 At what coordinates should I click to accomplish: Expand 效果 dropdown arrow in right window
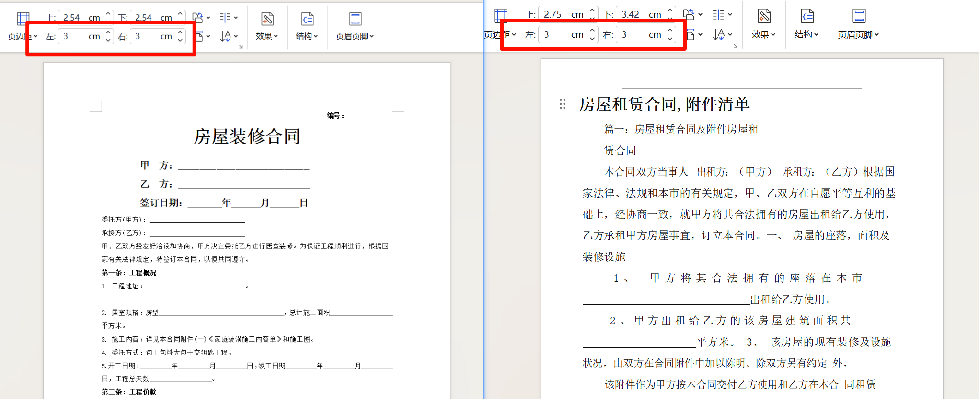coord(773,34)
